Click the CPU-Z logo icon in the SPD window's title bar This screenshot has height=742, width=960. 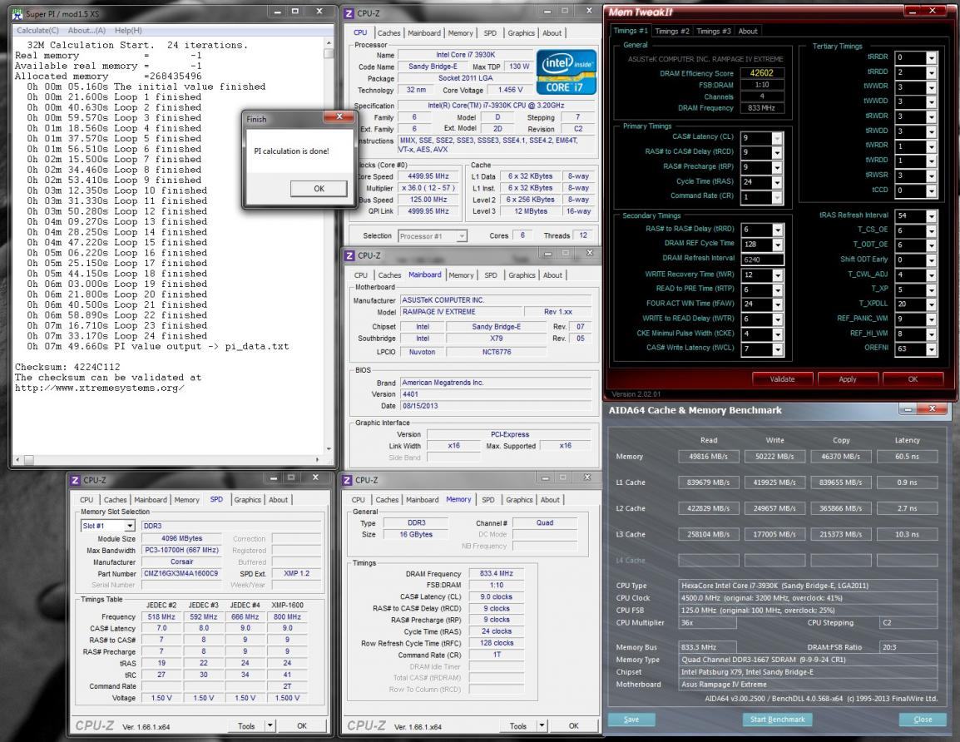click(76, 481)
